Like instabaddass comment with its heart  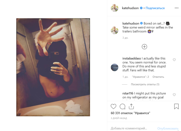174,60
